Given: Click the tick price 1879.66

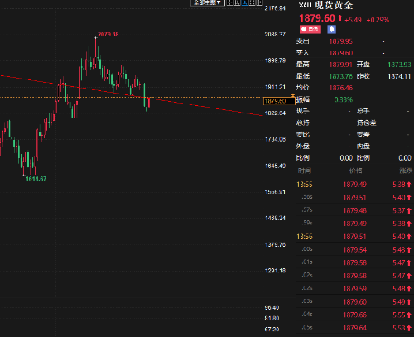Looking at the screenshot, I should (x=355, y=315).
